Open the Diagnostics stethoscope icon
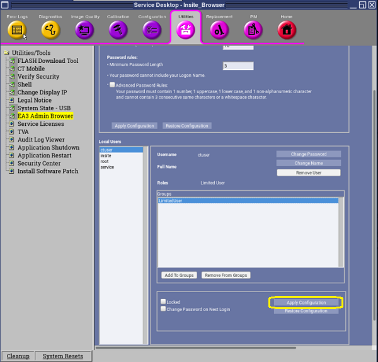 [50, 30]
